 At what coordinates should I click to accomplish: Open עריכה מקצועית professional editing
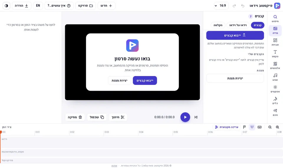pyautogui.click(x=226, y=127)
